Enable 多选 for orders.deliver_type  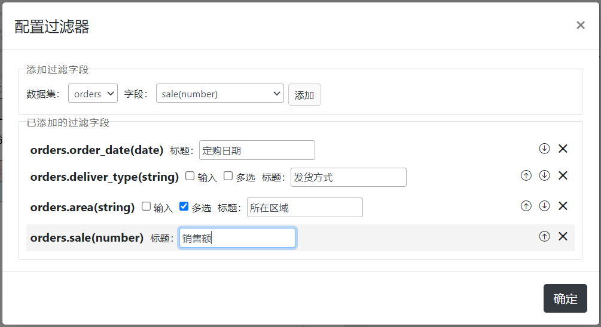(x=228, y=176)
